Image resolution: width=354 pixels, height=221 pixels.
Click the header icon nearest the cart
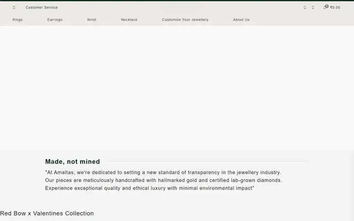[313, 7]
